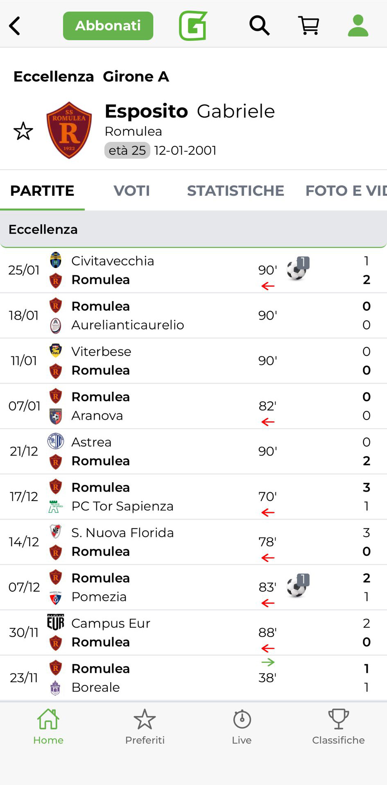387x785 pixels.
Task: Click the goal ball icon on 07/12 match
Action: pyautogui.click(x=297, y=587)
